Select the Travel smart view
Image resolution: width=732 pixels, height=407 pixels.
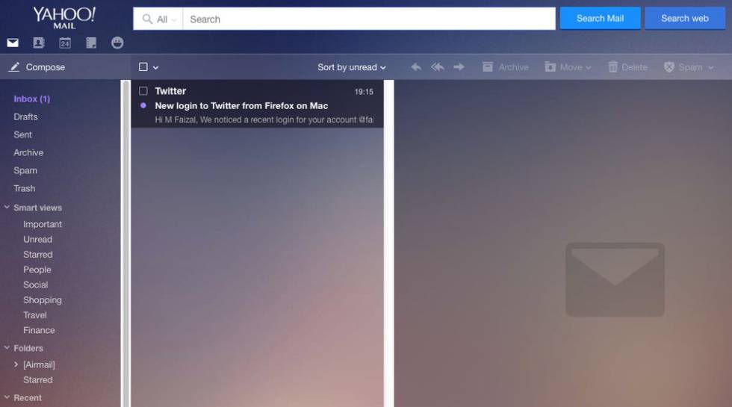pyautogui.click(x=35, y=315)
